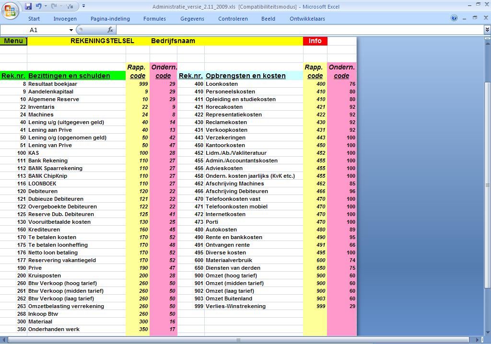This screenshot has width=491, height=344.
Task: Click the Undo arrow icon
Action: point(38,7)
